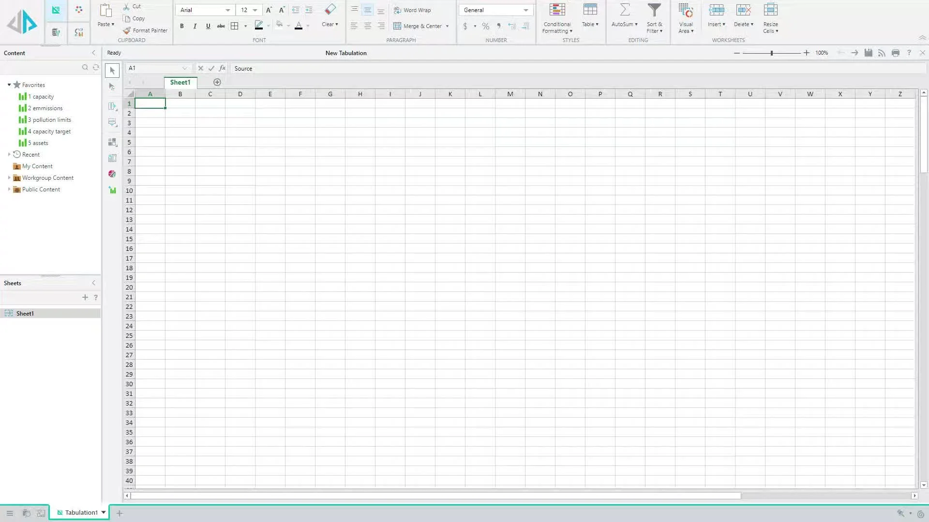
Task: Click the save disk icon
Action: tap(869, 53)
